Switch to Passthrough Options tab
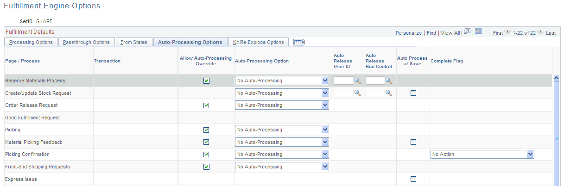The image size is (564, 186). click(x=86, y=42)
